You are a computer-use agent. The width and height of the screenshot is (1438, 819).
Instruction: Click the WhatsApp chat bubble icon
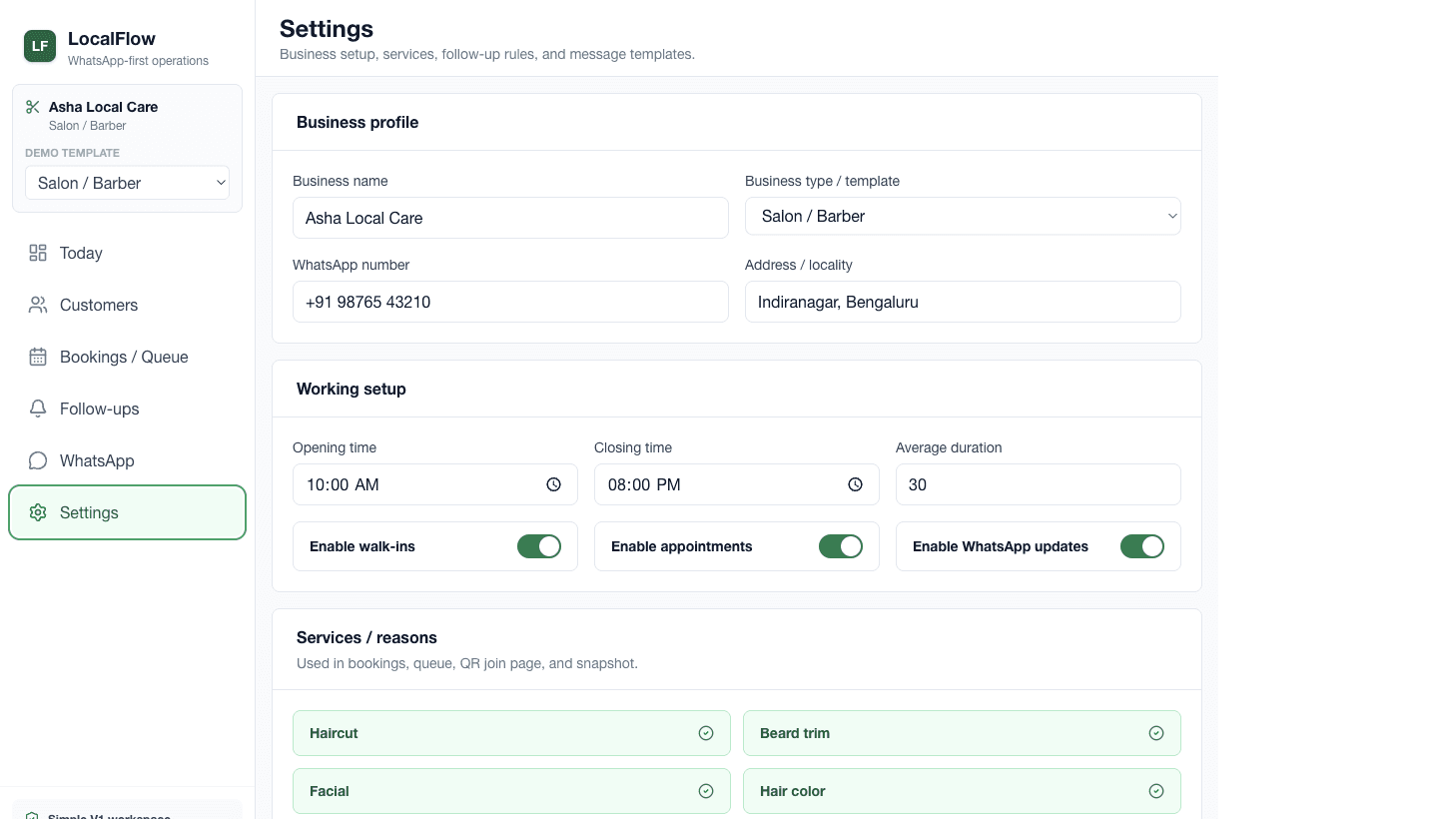coord(38,460)
